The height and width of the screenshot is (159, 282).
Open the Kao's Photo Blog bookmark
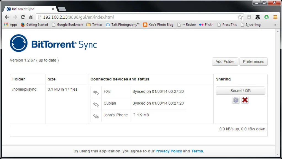tap(158, 25)
